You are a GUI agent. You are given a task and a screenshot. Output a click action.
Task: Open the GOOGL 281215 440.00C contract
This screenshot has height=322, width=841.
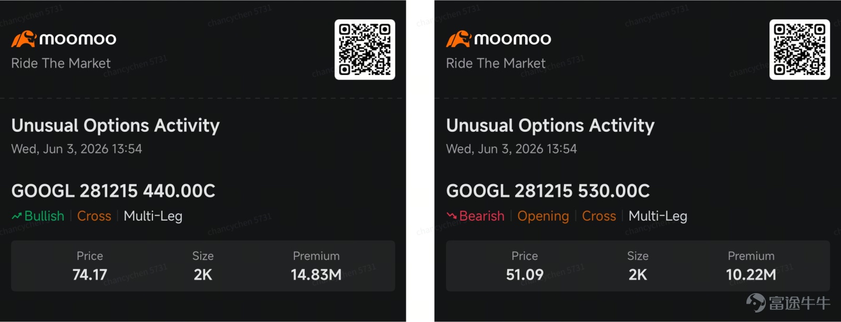[x=114, y=191]
